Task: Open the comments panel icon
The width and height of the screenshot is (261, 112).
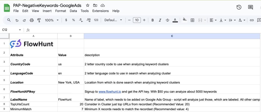Action: pos(250,7)
